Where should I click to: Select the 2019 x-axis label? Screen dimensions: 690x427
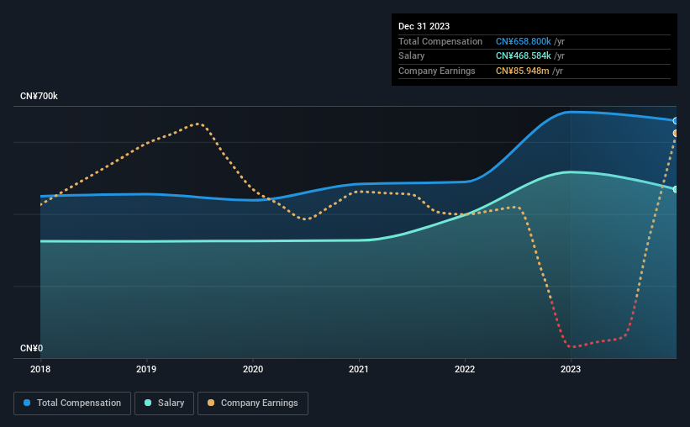(x=146, y=369)
